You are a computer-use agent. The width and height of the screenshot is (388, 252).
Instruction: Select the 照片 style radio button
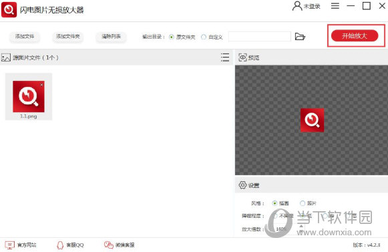[303, 203]
